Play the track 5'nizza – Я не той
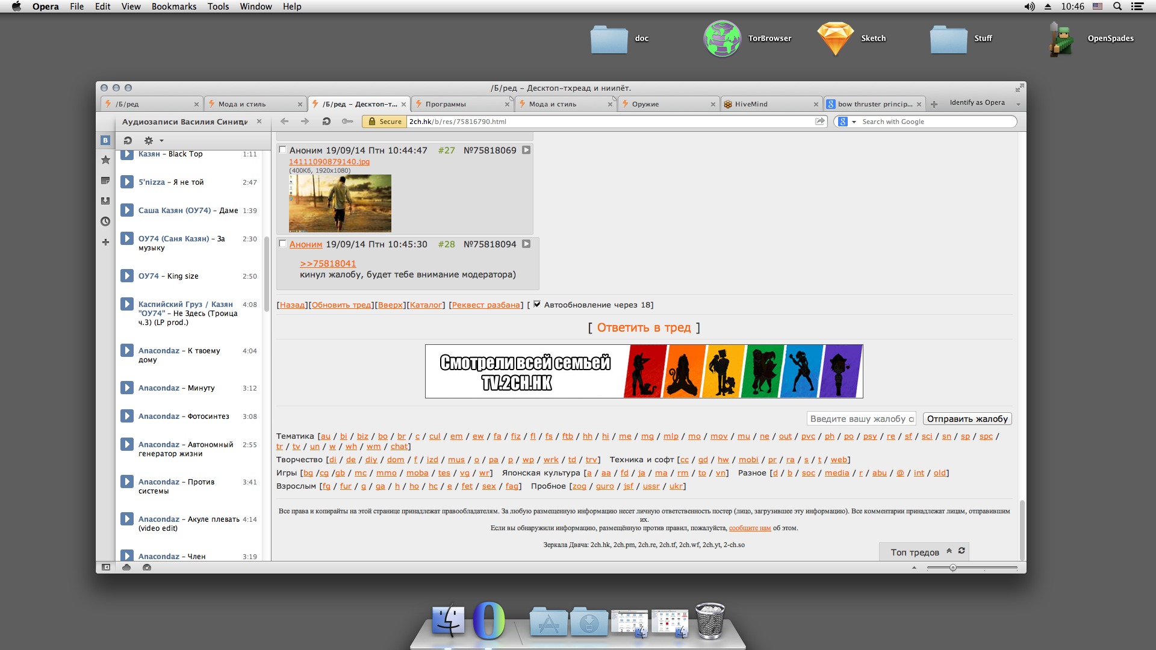Screen dimensions: 1156x650 pos(127,182)
